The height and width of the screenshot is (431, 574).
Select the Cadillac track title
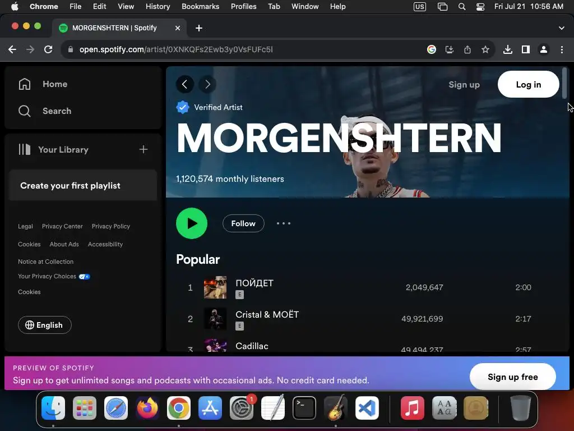(252, 346)
